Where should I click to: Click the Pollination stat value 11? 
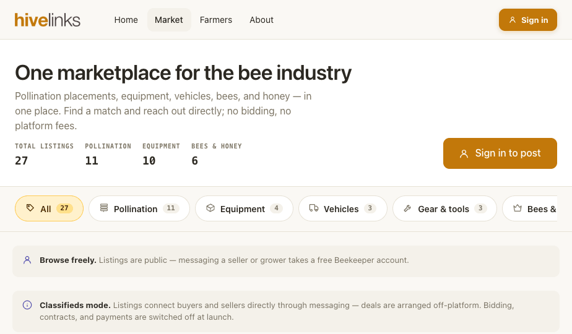92,161
